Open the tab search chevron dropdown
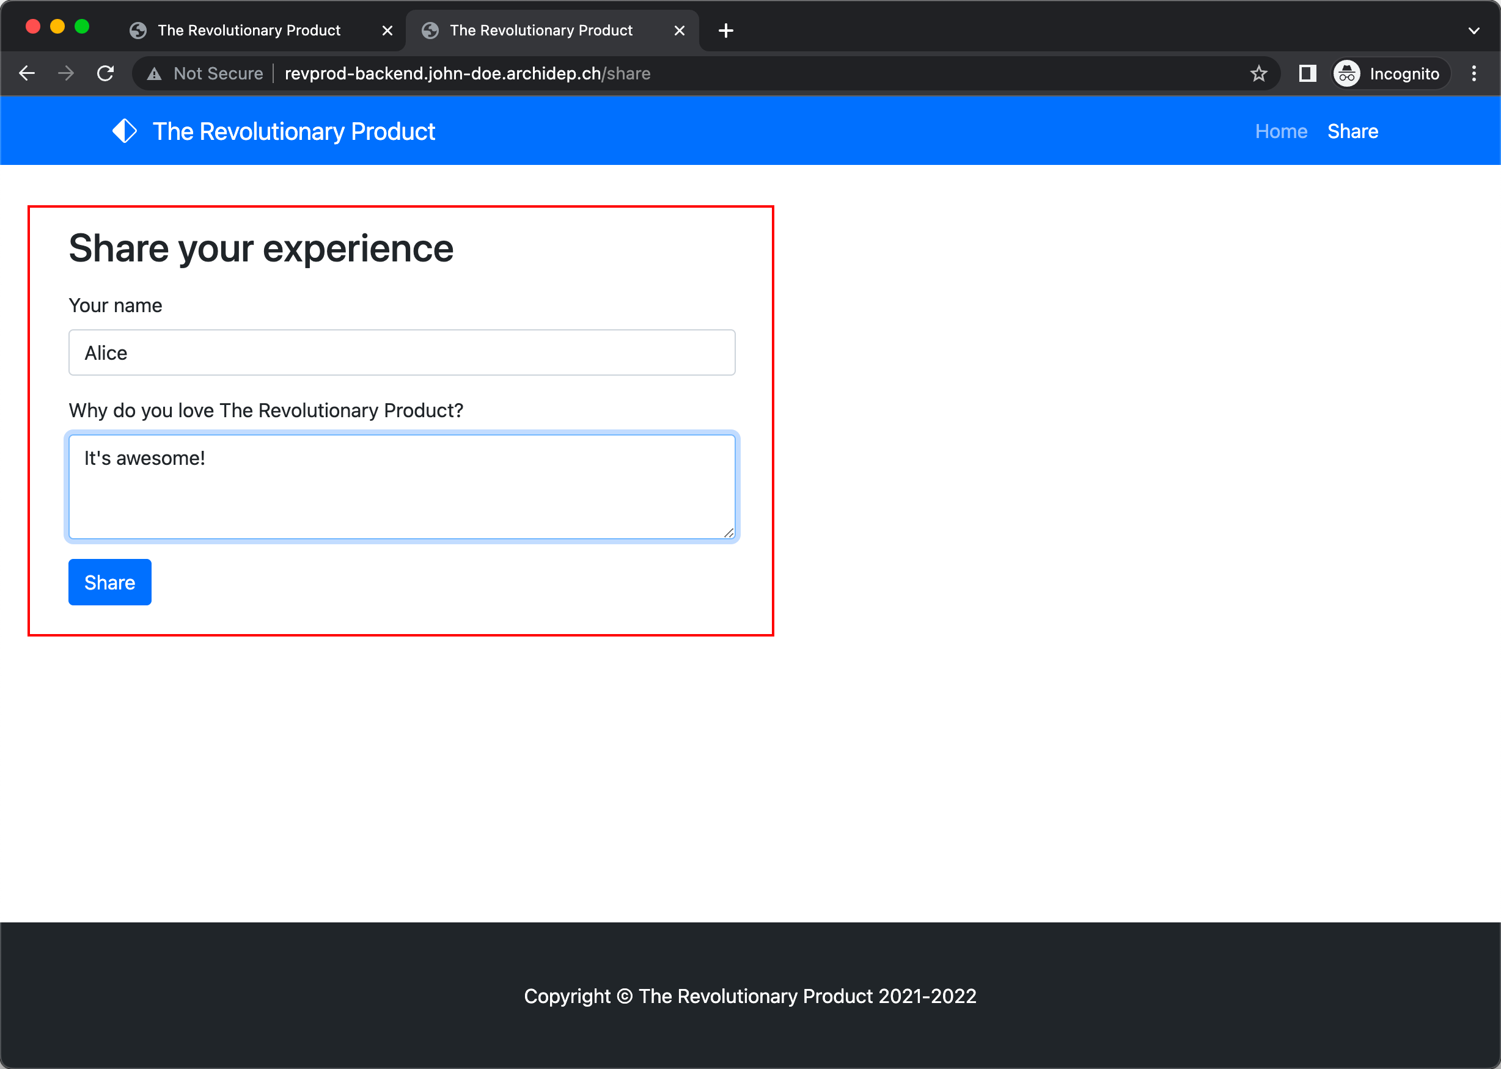The height and width of the screenshot is (1069, 1501). pos(1473,31)
